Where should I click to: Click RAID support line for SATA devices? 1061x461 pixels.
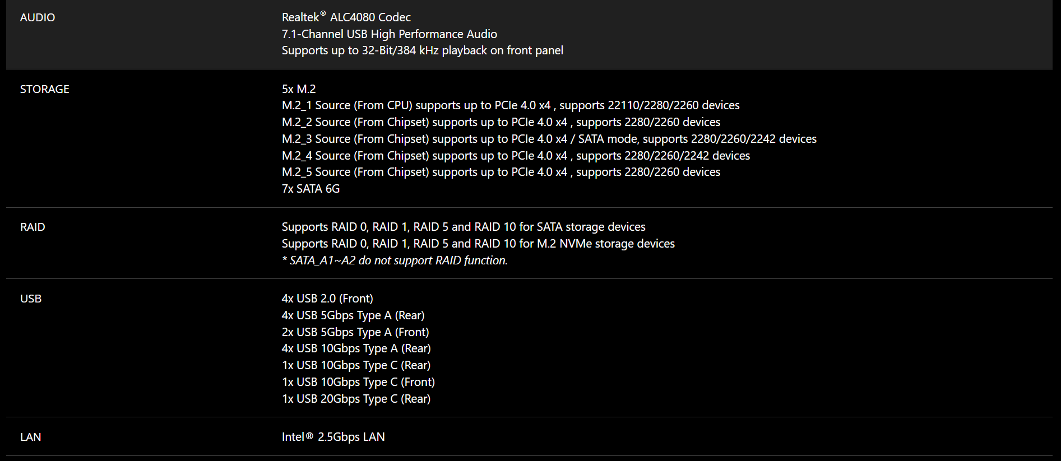pos(463,227)
